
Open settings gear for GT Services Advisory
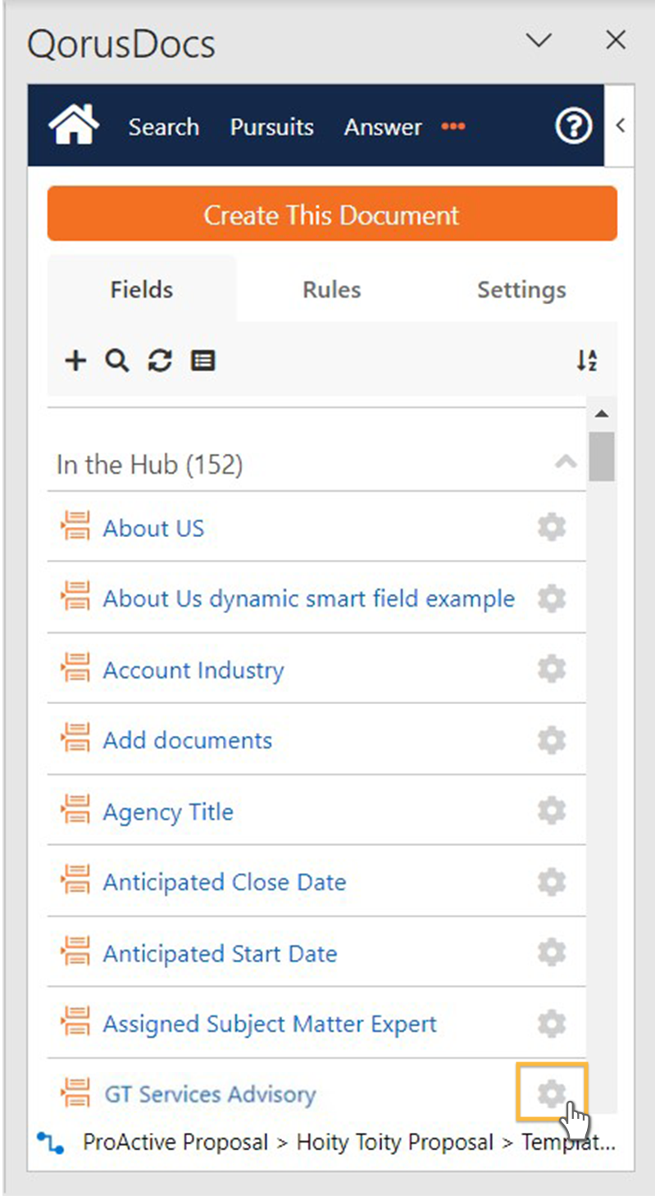(552, 1093)
